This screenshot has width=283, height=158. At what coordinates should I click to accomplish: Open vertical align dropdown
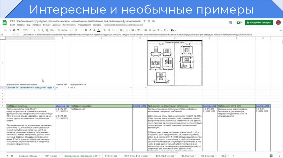[x=128, y=30]
